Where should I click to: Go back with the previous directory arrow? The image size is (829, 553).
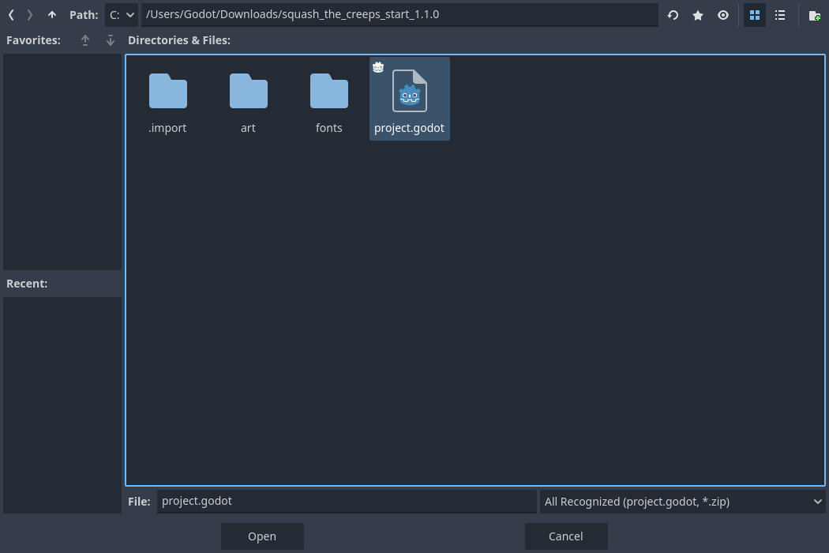pos(10,14)
